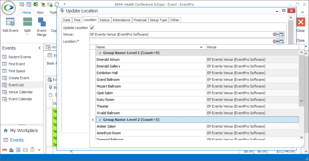The width and height of the screenshot is (309, 161).
Task: Click the contacts address book icon
Action: tap(18, 150)
